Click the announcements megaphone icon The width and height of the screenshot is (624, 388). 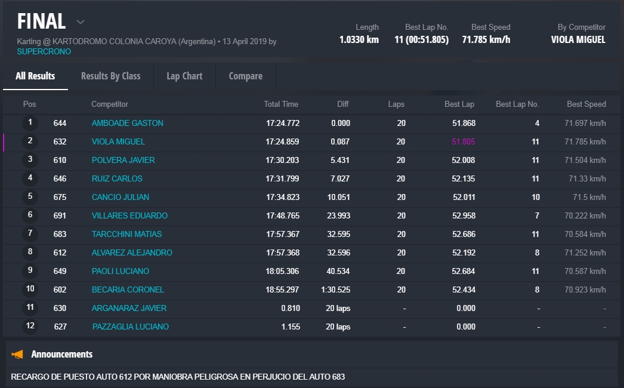point(17,355)
